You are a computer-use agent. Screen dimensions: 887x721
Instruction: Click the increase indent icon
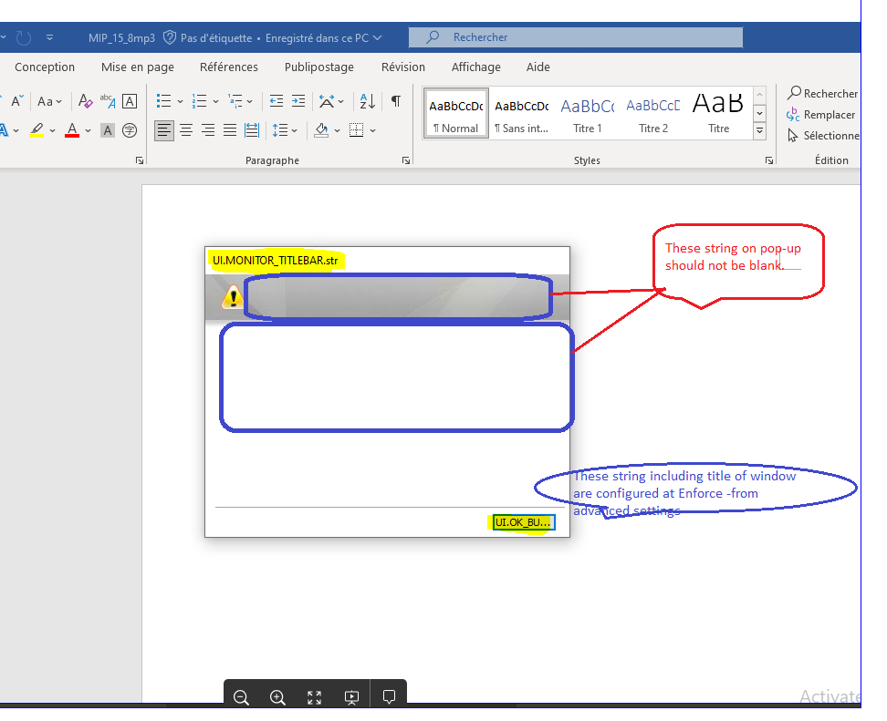pyautogui.click(x=298, y=101)
